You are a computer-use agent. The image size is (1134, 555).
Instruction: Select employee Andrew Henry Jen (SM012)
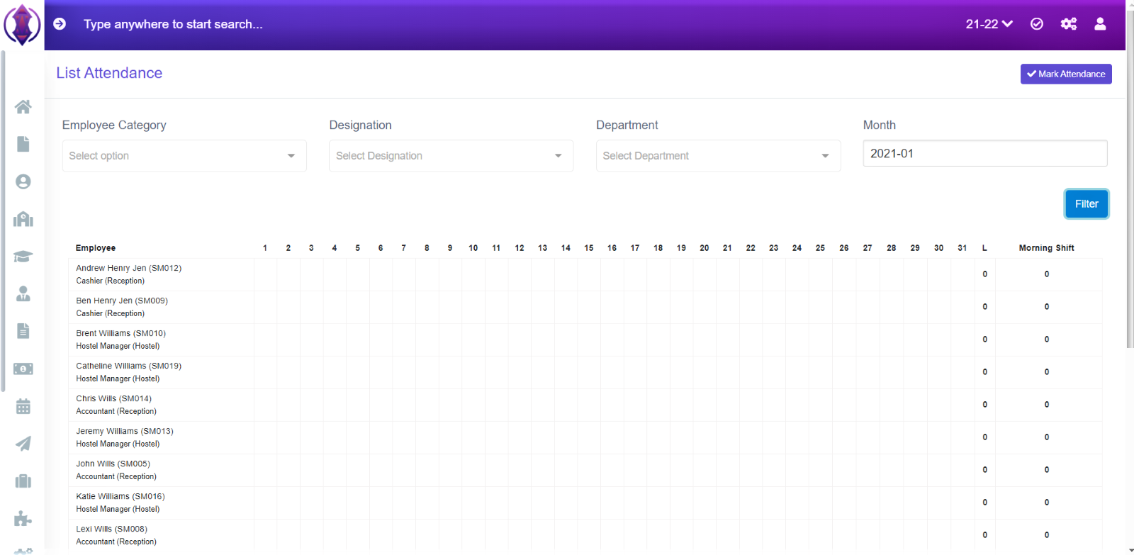tap(128, 269)
